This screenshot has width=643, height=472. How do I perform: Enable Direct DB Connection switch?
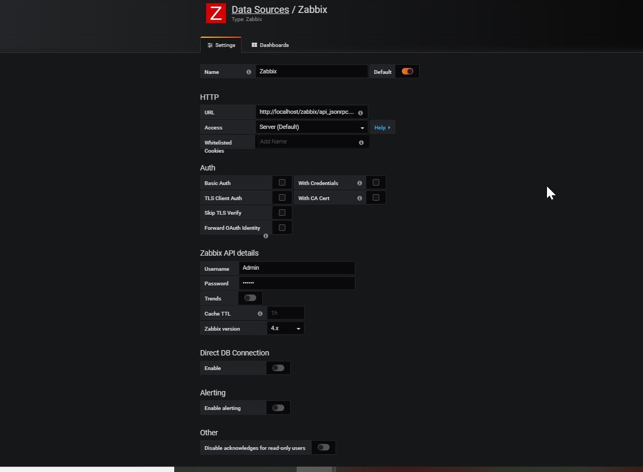click(278, 368)
